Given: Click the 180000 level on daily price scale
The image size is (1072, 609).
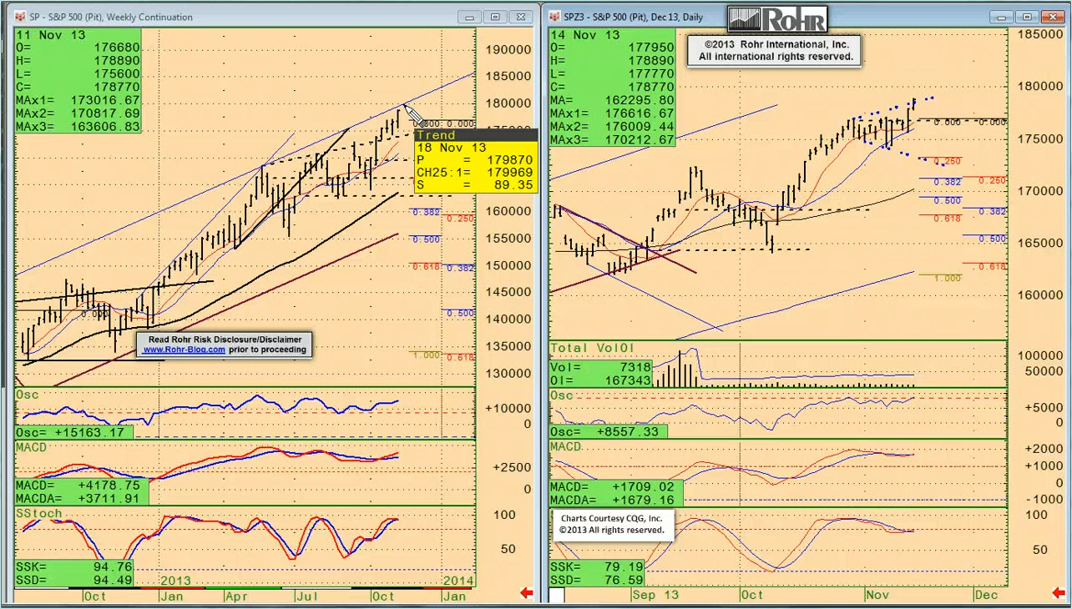Looking at the screenshot, I should (1038, 86).
